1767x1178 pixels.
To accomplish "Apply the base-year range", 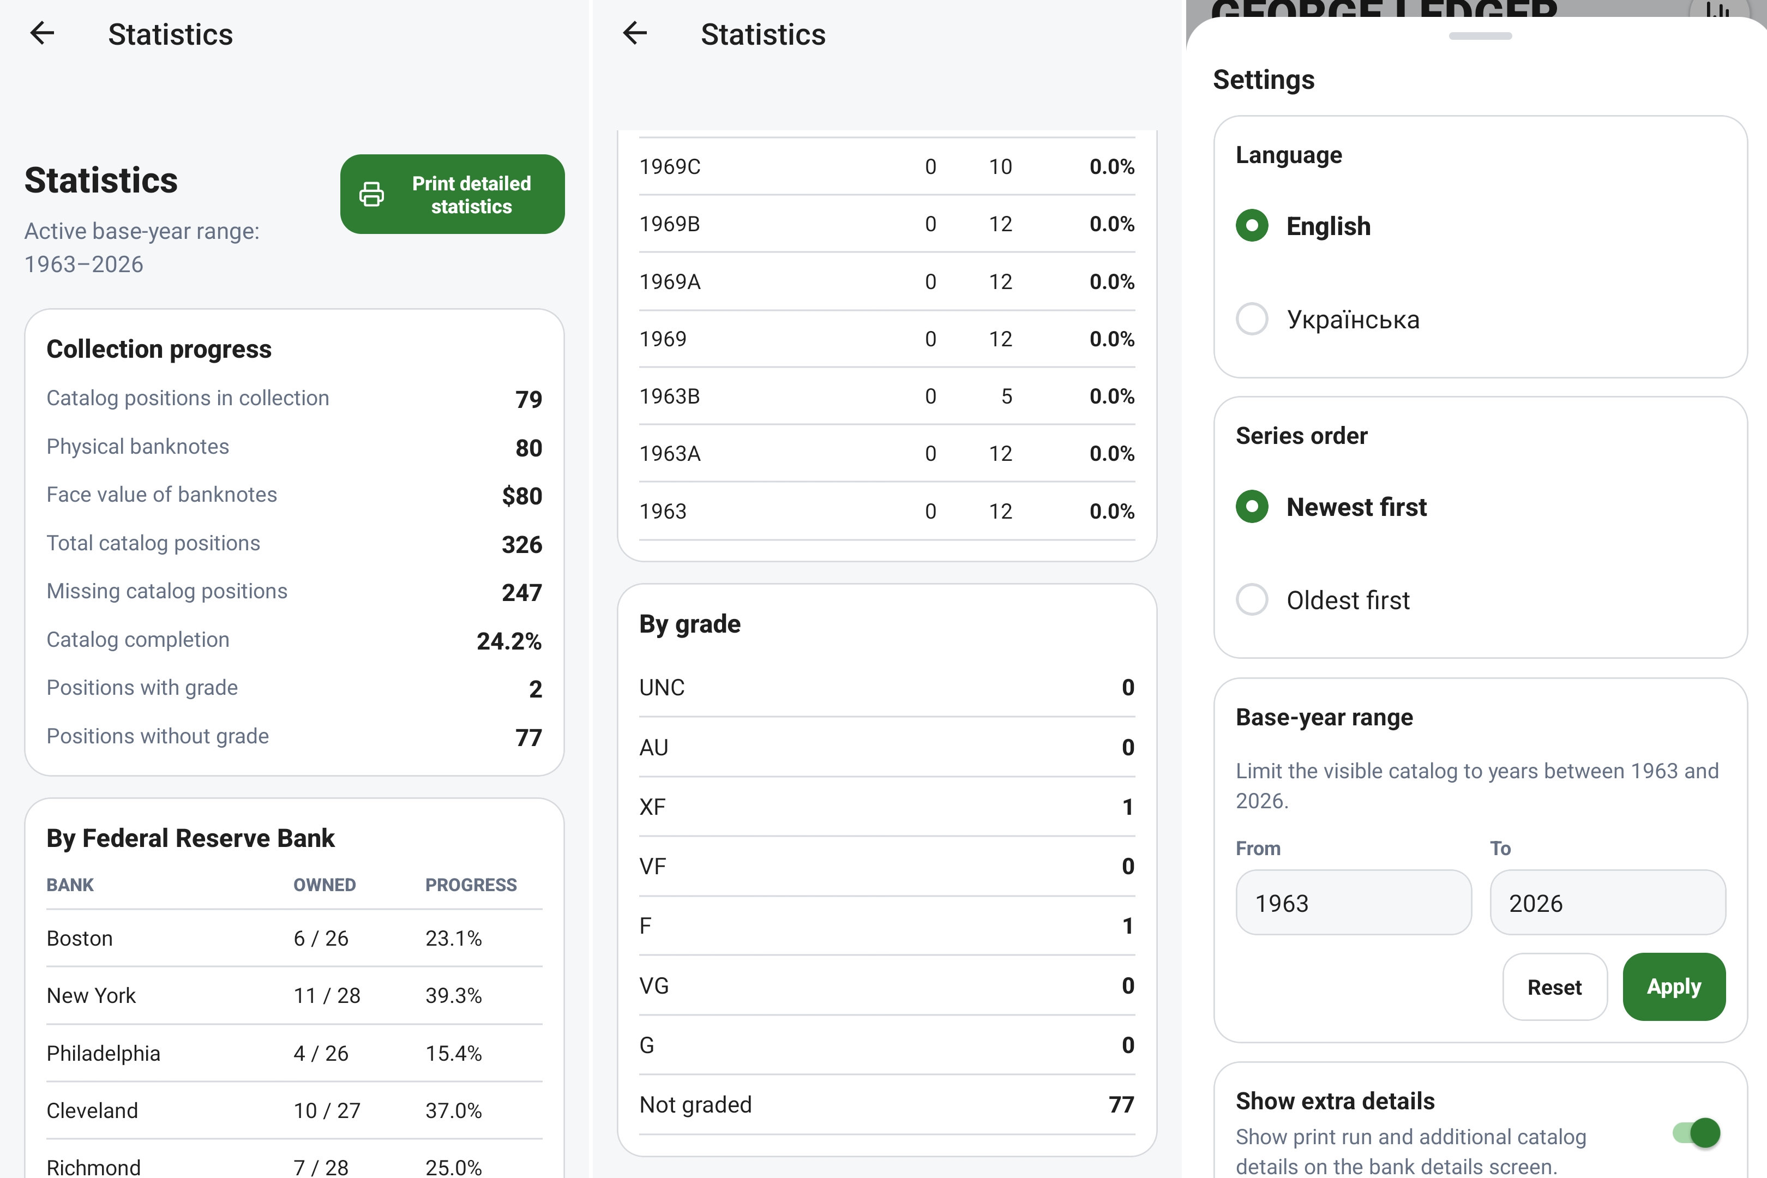I will pos(1674,987).
